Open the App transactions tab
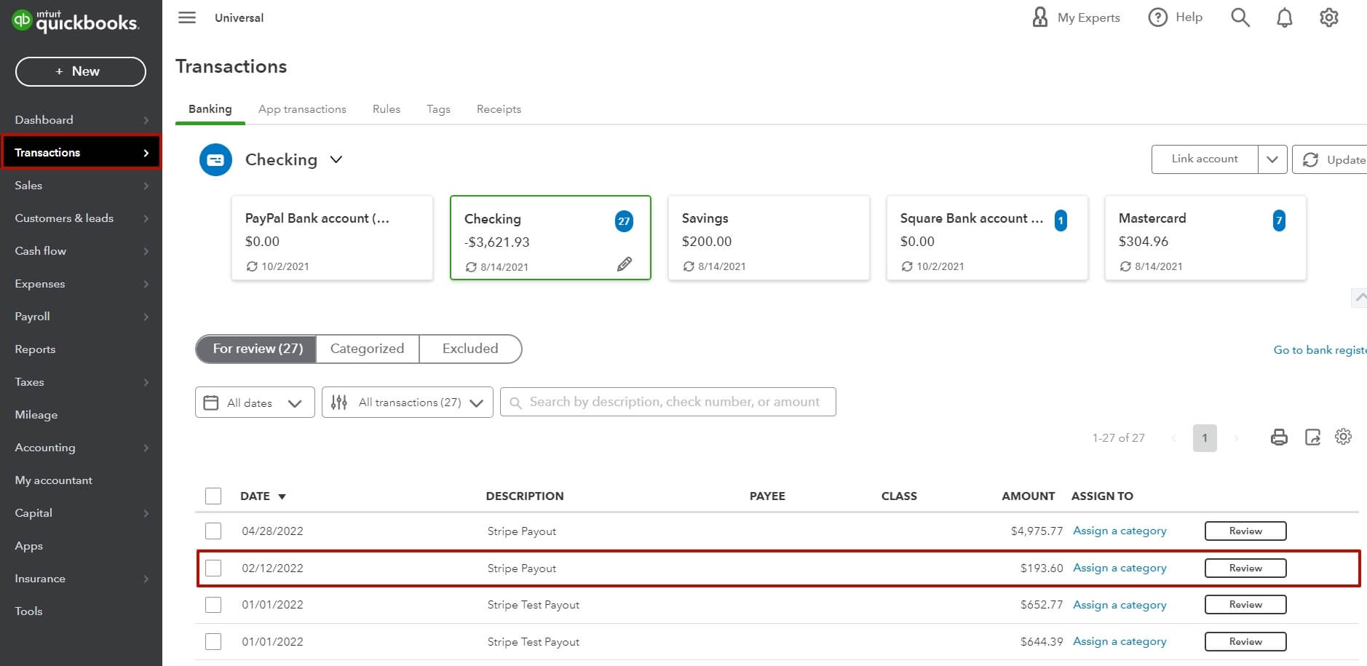The width and height of the screenshot is (1367, 666). 302,108
